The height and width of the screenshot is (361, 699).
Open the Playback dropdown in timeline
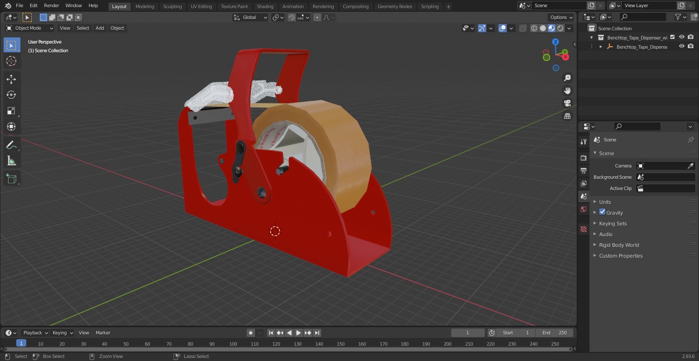click(35, 333)
